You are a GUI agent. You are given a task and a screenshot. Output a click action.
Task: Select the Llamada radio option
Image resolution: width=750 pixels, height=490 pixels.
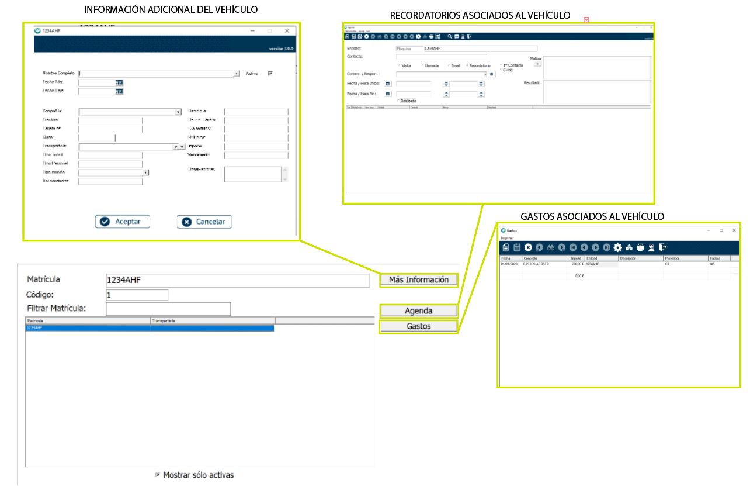pos(422,65)
